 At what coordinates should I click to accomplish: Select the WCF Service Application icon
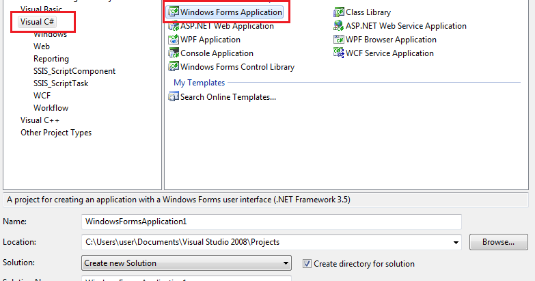[x=339, y=53]
